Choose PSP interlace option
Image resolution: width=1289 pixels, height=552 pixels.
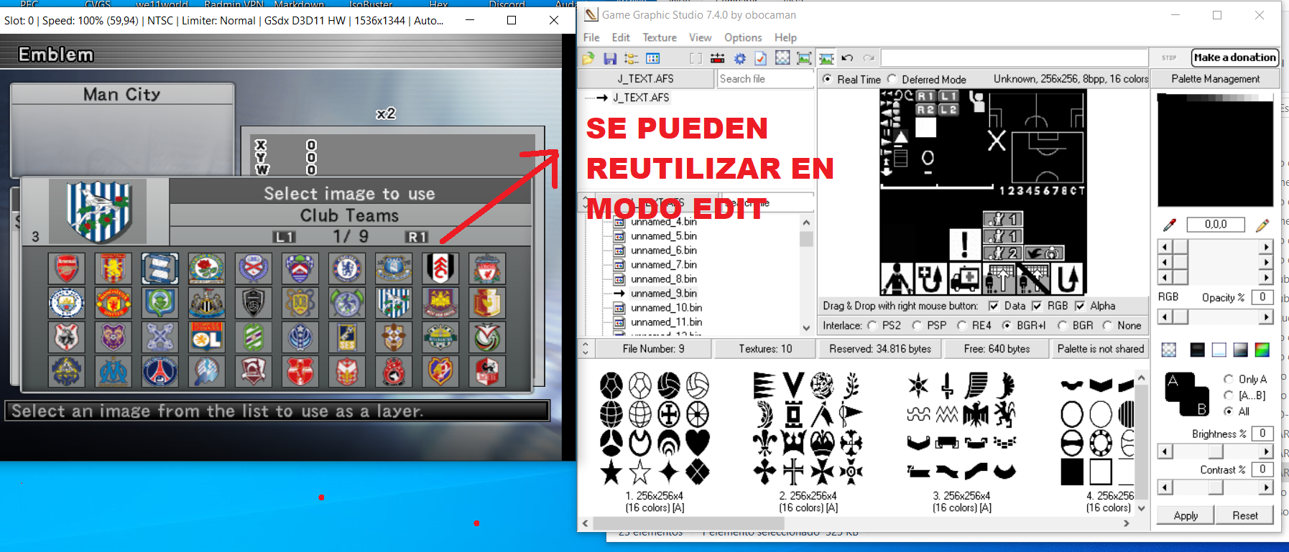pyautogui.click(x=918, y=325)
